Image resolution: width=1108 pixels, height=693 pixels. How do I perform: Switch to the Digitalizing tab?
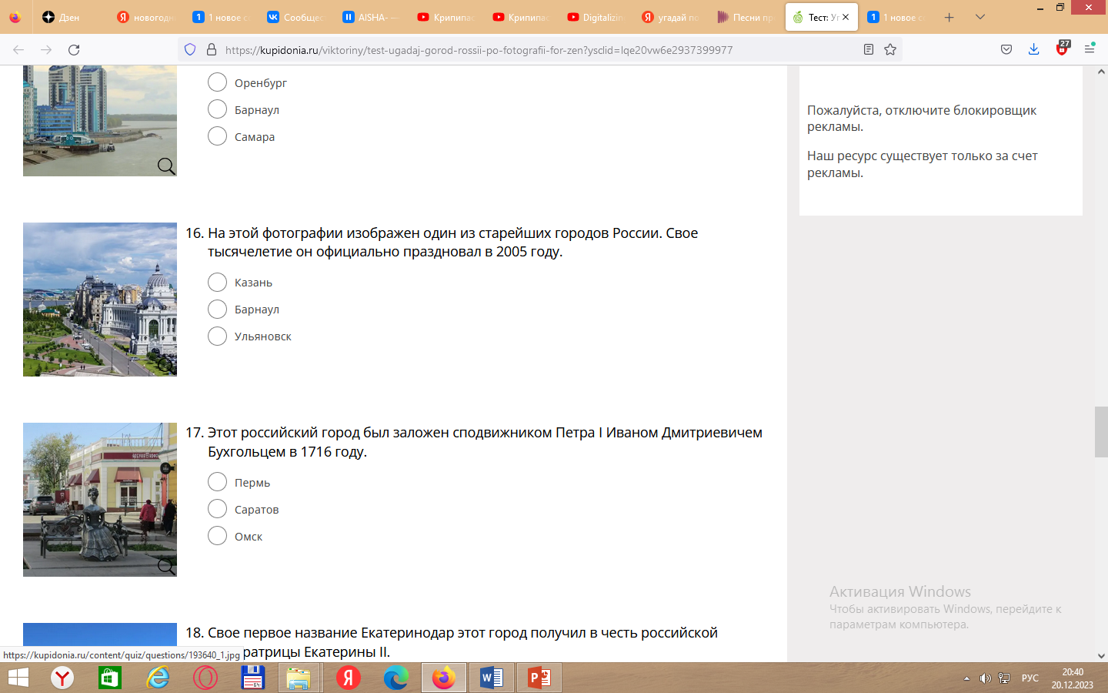click(596, 17)
